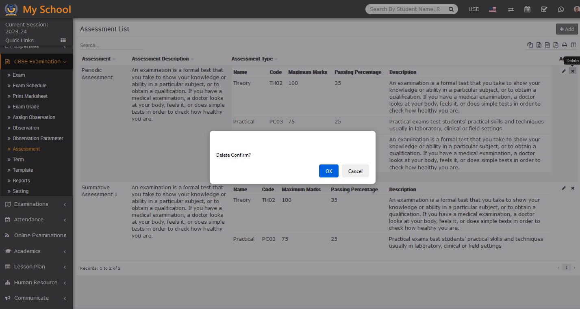Edit the Summative Assessment 1 row
The width and height of the screenshot is (580, 309).
point(563,188)
